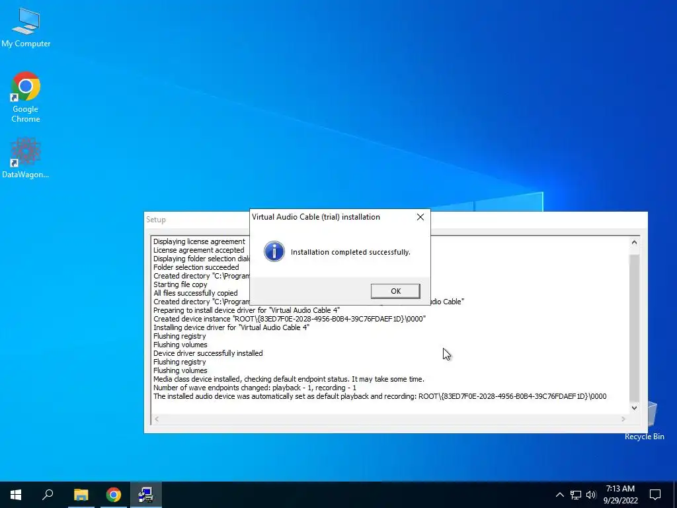
Task: Click the Setup log vertical scrollbar thumb
Action: pos(634,328)
